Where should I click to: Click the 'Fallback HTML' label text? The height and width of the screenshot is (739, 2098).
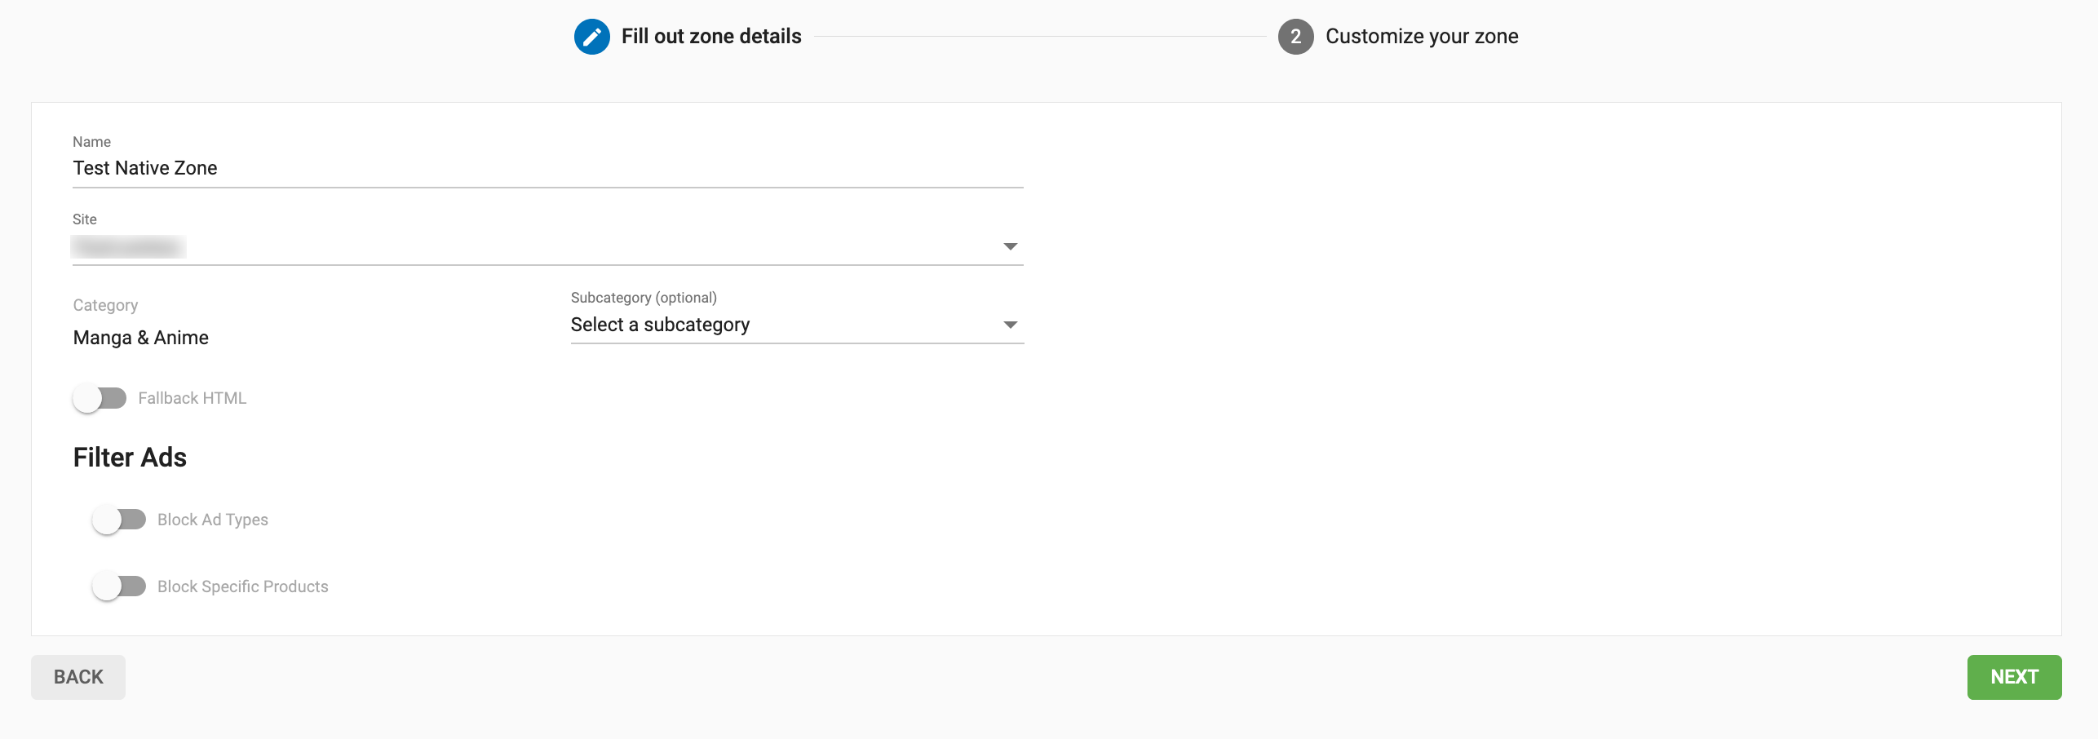pos(192,398)
